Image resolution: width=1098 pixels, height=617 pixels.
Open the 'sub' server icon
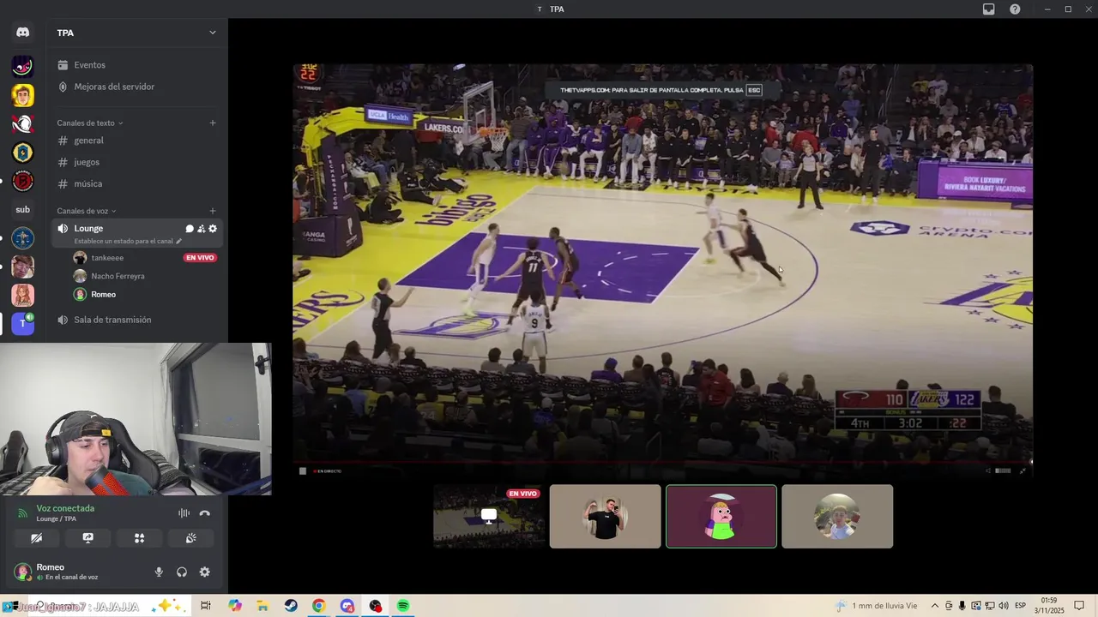coord(22,209)
